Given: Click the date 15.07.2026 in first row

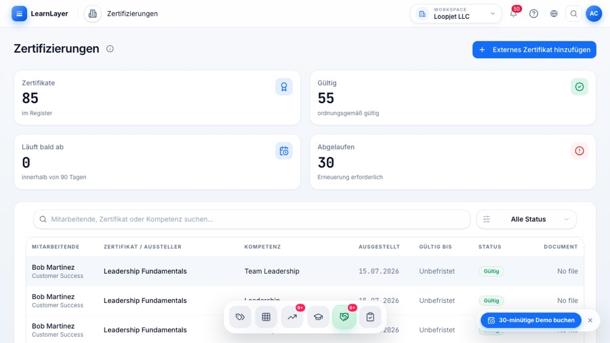Looking at the screenshot, I should [x=378, y=271].
